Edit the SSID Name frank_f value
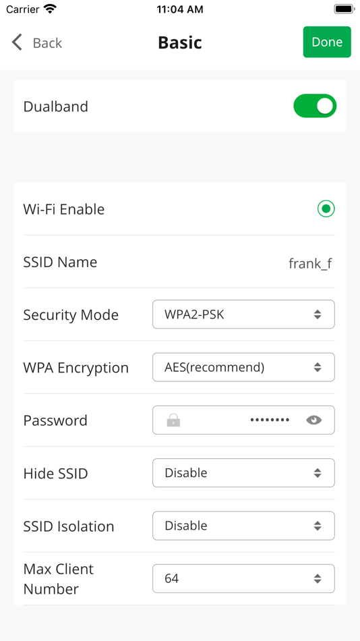The height and width of the screenshot is (641, 360). point(309,264)
